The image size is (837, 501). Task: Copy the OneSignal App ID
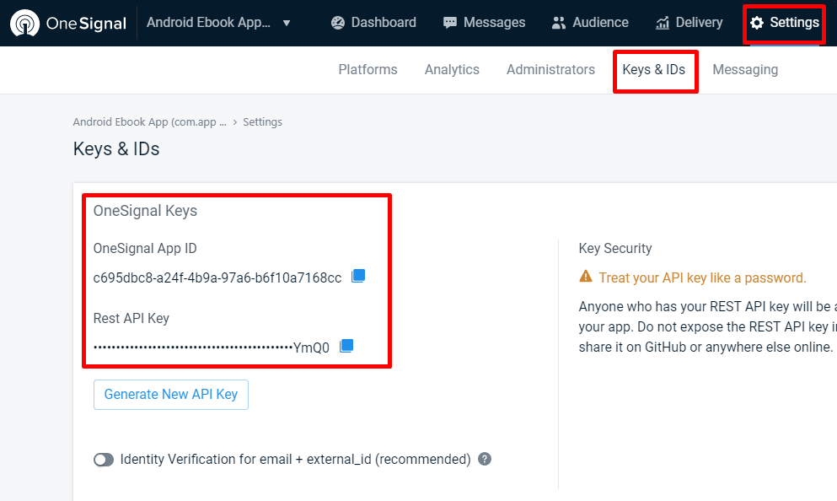click(358, 276)
